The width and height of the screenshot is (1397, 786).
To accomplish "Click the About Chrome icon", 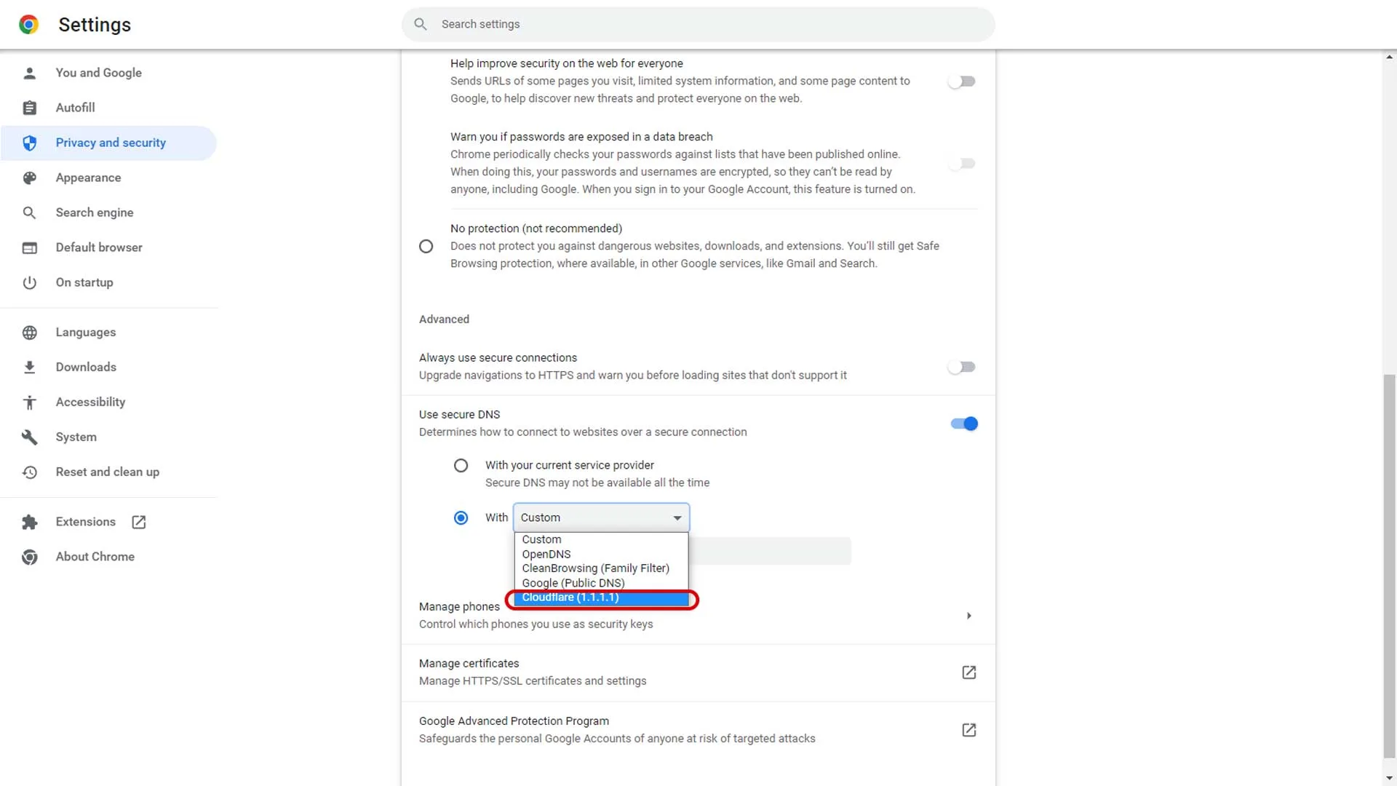I will click(30, 557).
